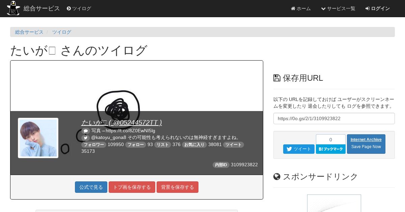Click トプ画を保存する button
The height and width of the screenshot is (212, 405).
pyautogui.click(x=132, y=187)
